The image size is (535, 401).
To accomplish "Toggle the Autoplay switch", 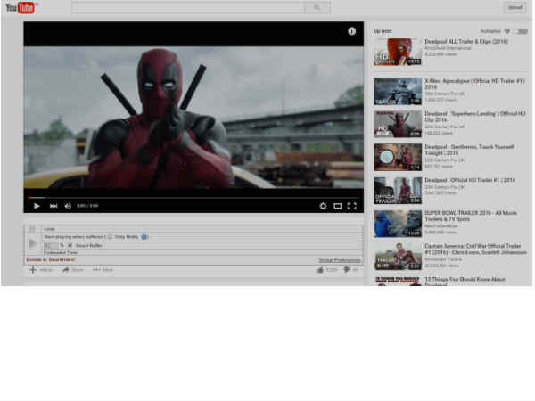I will coord(521,31).
